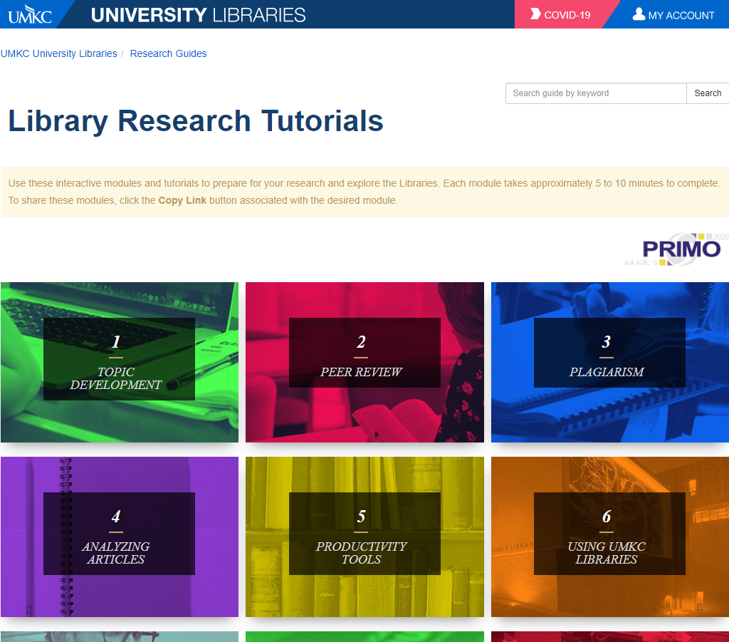Viewport: 729px width, 642px height.
Task: Click the COVID-19 arrow icon
Action: point(535,15)
